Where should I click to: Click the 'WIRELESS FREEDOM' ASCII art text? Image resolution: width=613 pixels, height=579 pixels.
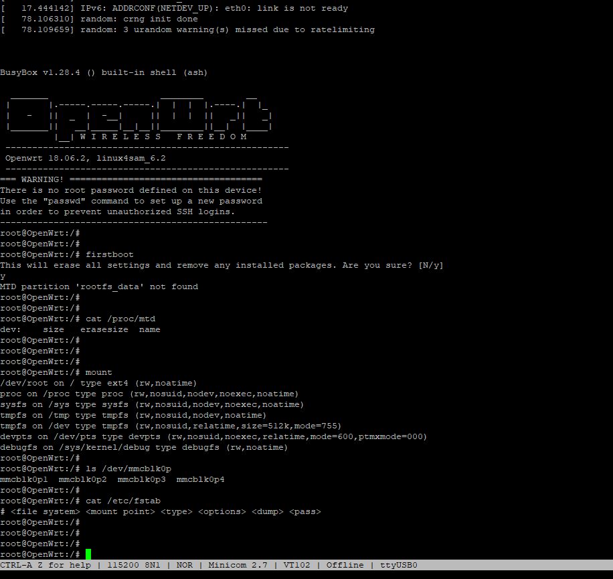163,137
